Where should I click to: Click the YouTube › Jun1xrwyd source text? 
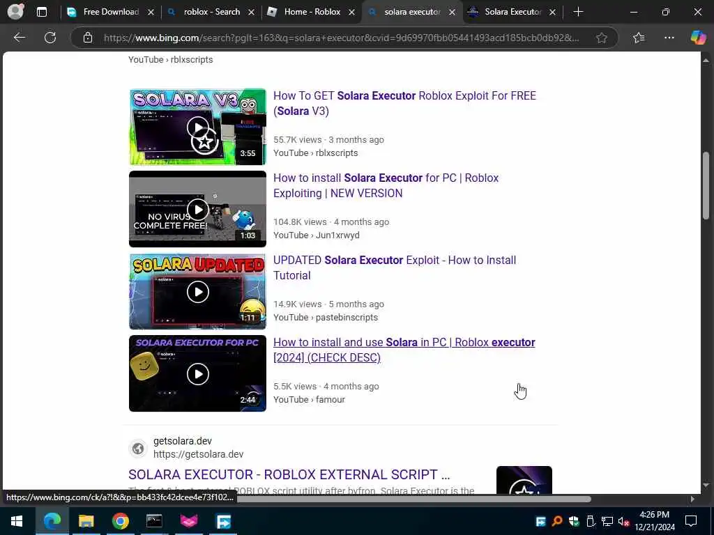[316, 235]
